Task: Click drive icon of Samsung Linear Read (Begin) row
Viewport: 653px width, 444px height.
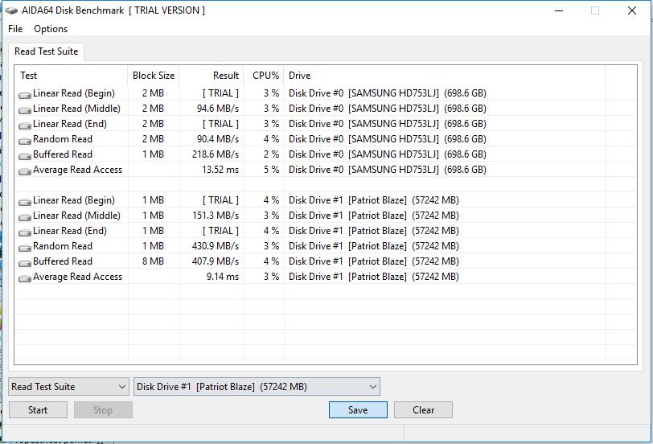Action: click(25, 95)
